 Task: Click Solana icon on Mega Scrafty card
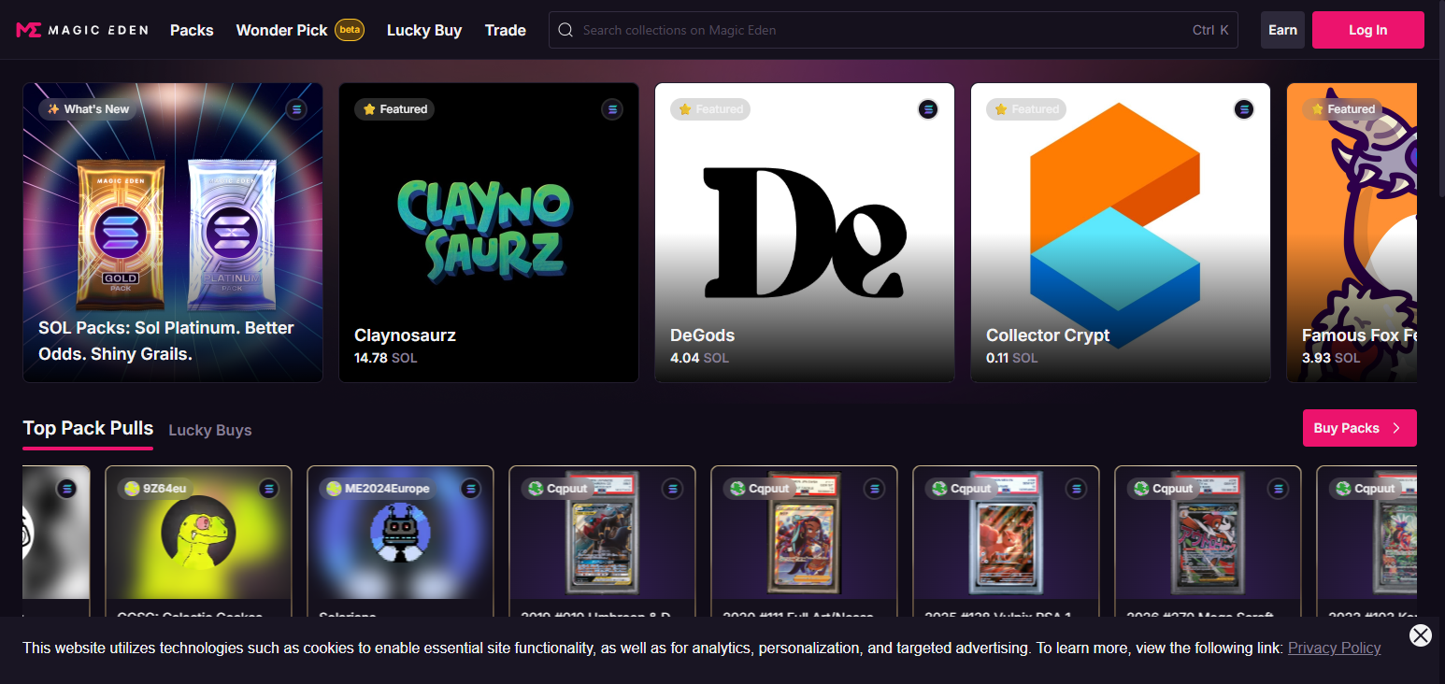[1278, 489]
